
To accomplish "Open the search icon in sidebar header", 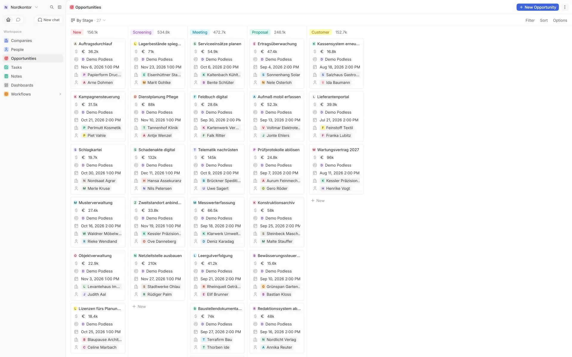I will pos(52,7).
